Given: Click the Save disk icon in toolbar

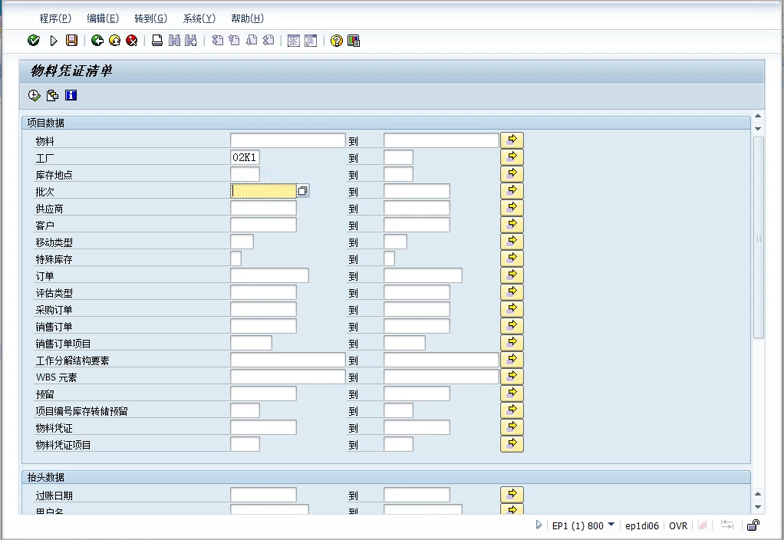Looking at the screenshot, I should 71,41.
